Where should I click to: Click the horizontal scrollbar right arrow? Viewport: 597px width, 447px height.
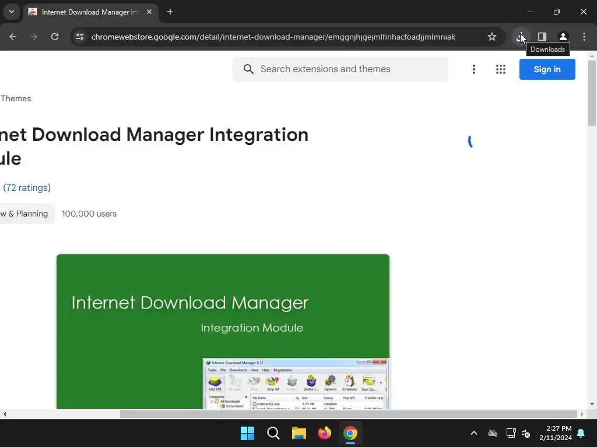582,414
